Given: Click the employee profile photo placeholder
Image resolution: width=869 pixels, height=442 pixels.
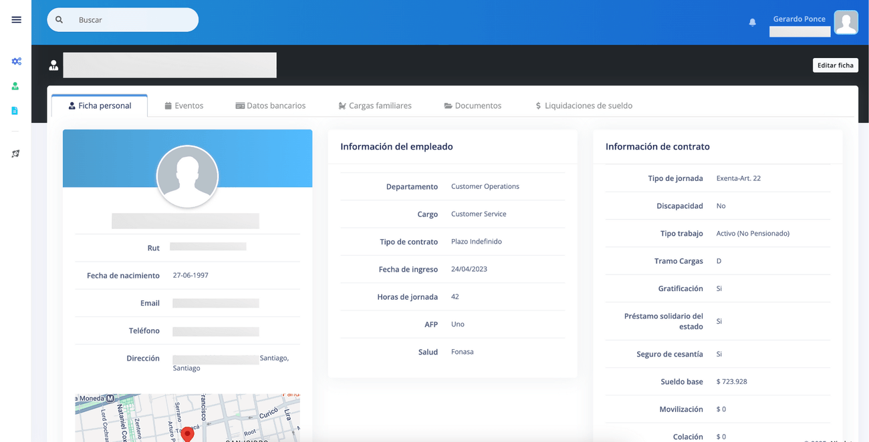Looking at the screenshot, I should point(187,176).
